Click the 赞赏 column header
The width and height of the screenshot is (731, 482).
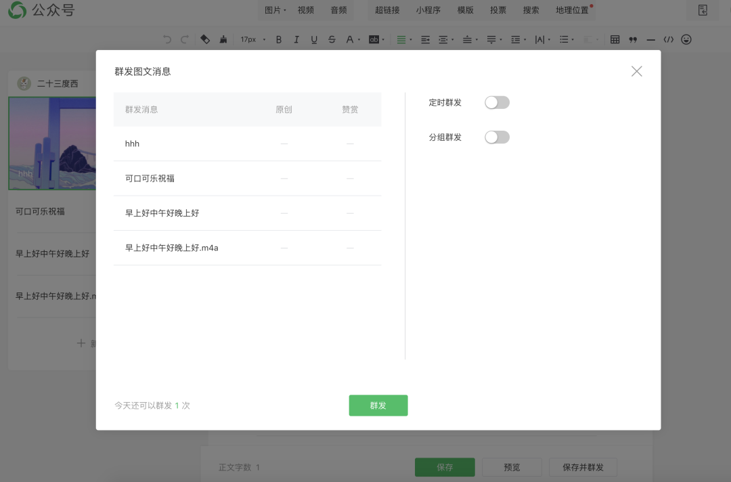[x=350, y=110]
